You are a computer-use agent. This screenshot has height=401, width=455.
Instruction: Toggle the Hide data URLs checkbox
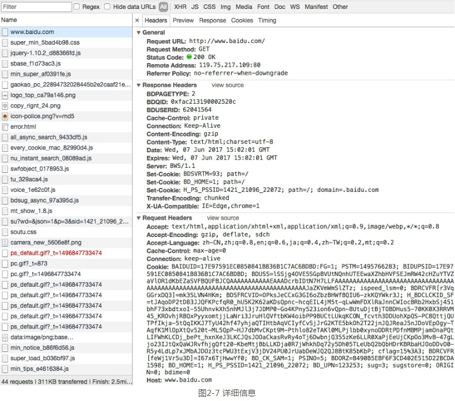[x=107, y=6]
